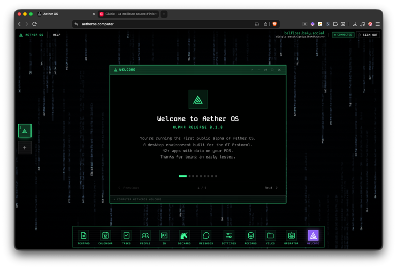Viewport: 397px width, 269px height.
Task: Launch the Records app from the dock
Action: coord(250,238)
